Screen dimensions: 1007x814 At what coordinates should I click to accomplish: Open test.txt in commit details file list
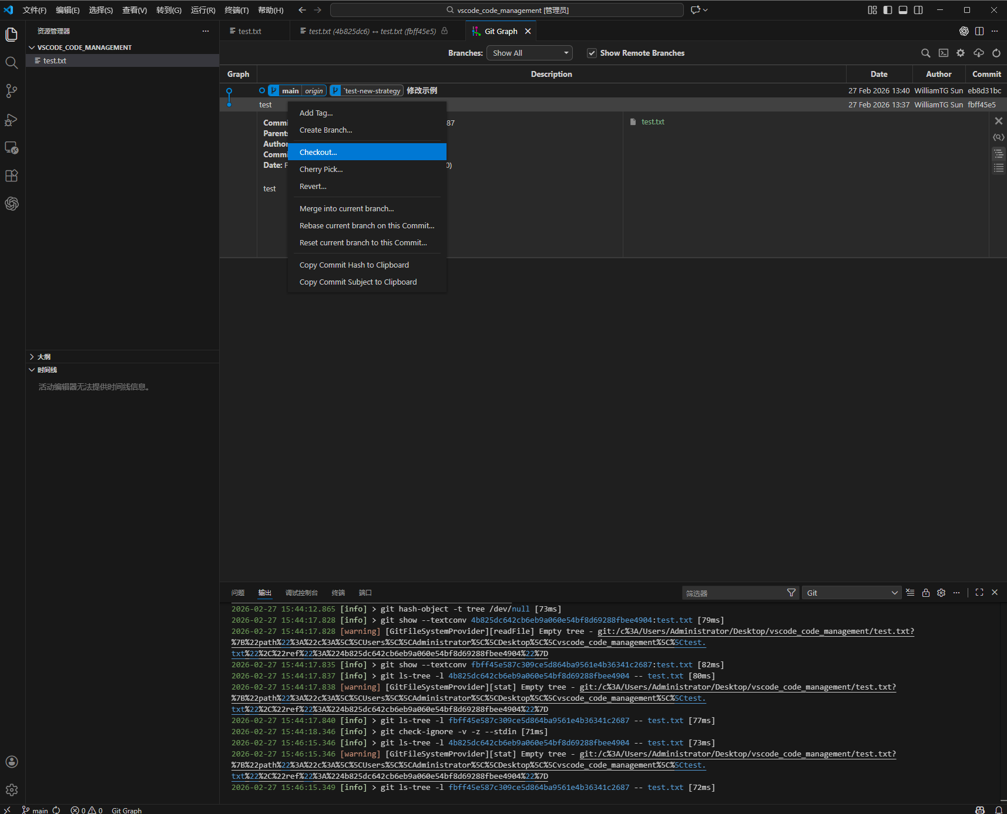point(653,122)
